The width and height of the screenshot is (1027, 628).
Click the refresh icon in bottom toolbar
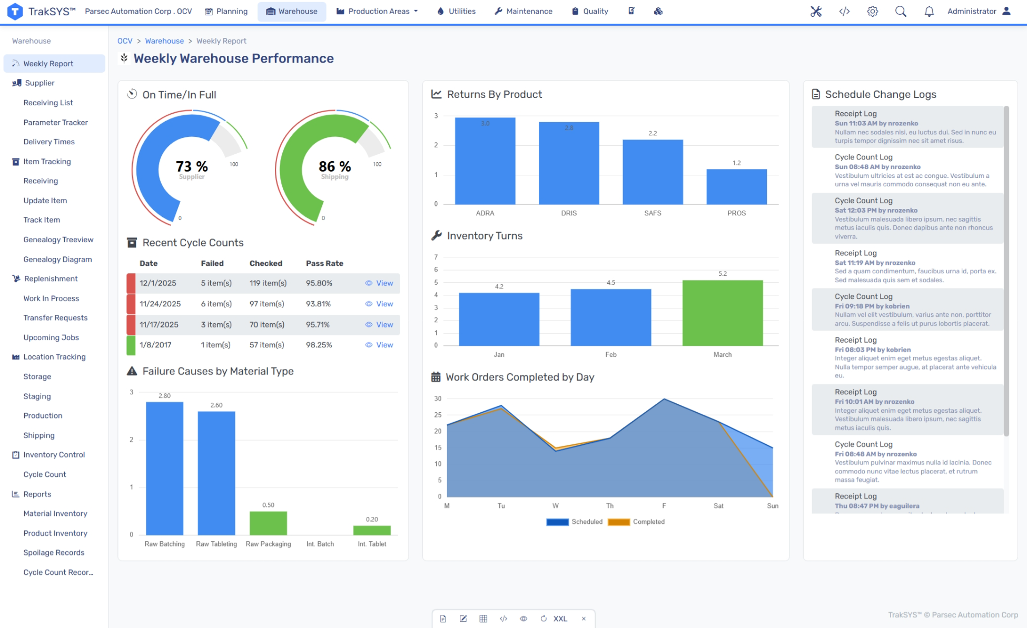(544, 619)
